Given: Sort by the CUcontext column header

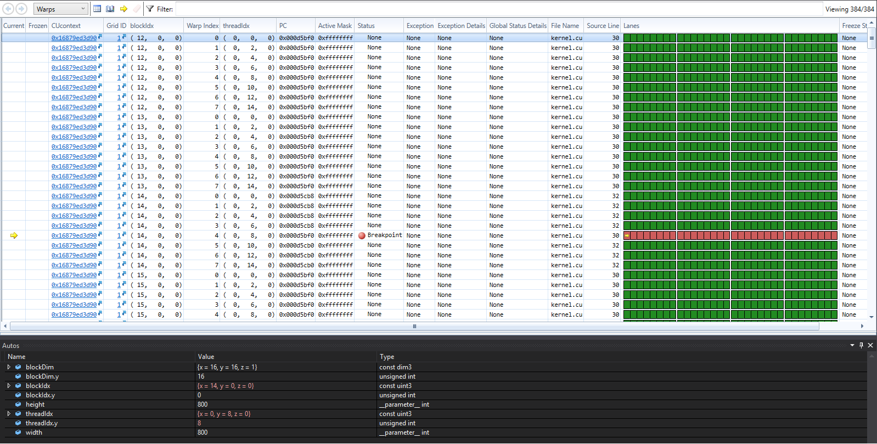Looking at the screenshot, I should point(76,26).
